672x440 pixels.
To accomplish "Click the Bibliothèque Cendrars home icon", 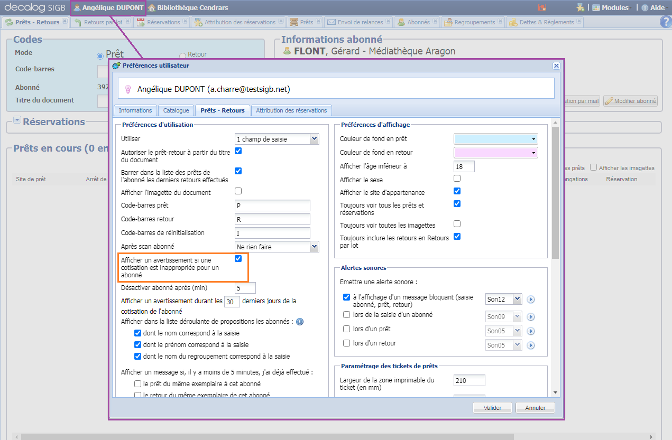I will 152,8.
